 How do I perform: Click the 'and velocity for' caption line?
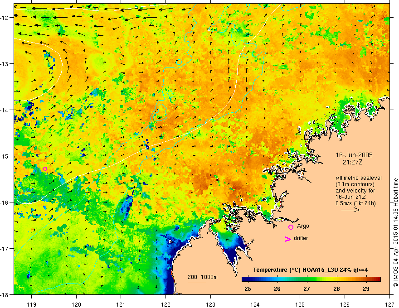tap(355, 191)
